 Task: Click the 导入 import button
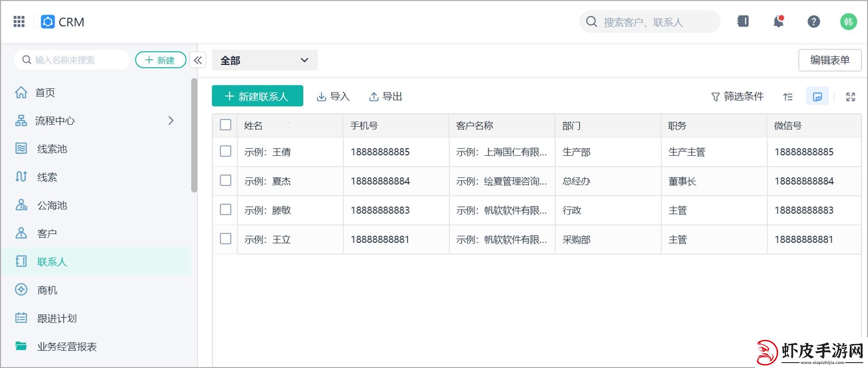coord(333,97)
